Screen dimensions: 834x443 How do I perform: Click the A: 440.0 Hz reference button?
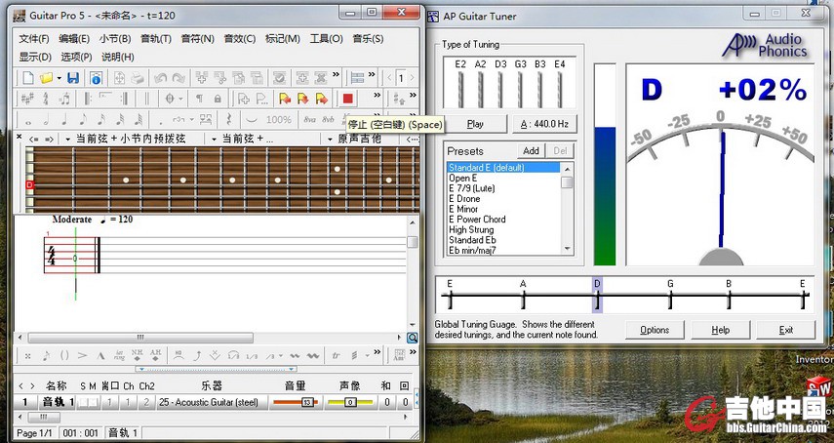pyautogui.click(x=544, y=124)
